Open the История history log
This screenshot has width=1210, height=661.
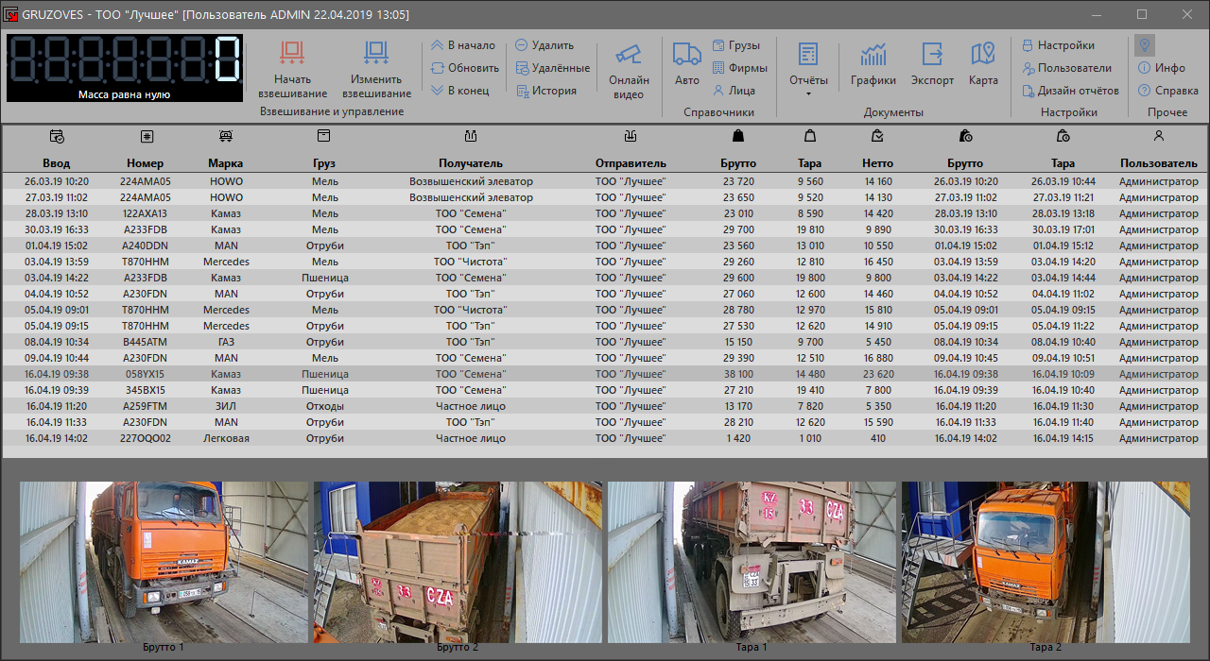click(545, 91)
